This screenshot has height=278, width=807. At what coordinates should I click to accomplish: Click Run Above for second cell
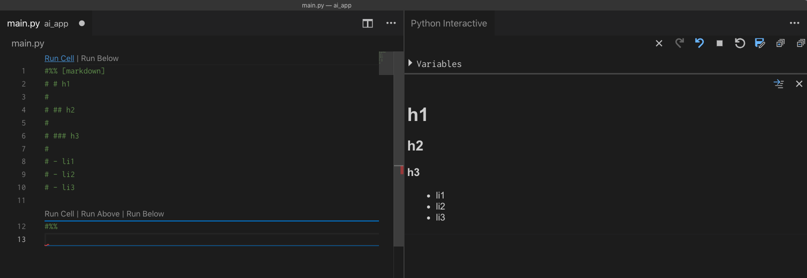tap(100, 214)
